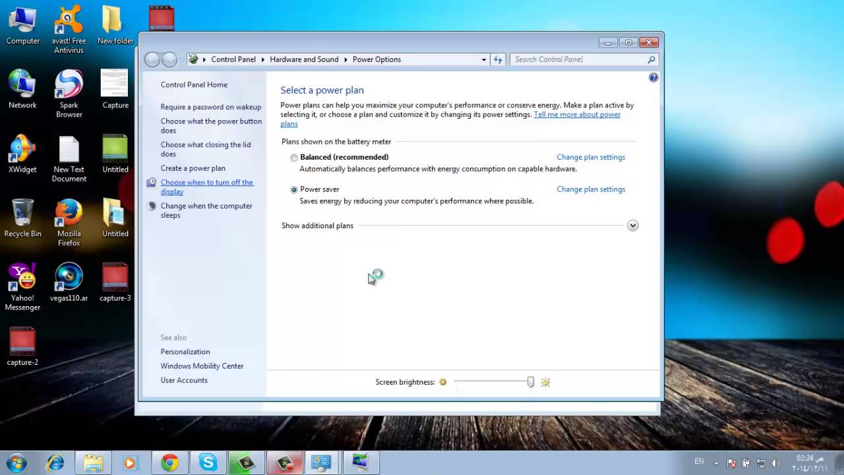Click Hardware and Sound breadcrumb
844x475 pixels.
click(x=304, y=59)
